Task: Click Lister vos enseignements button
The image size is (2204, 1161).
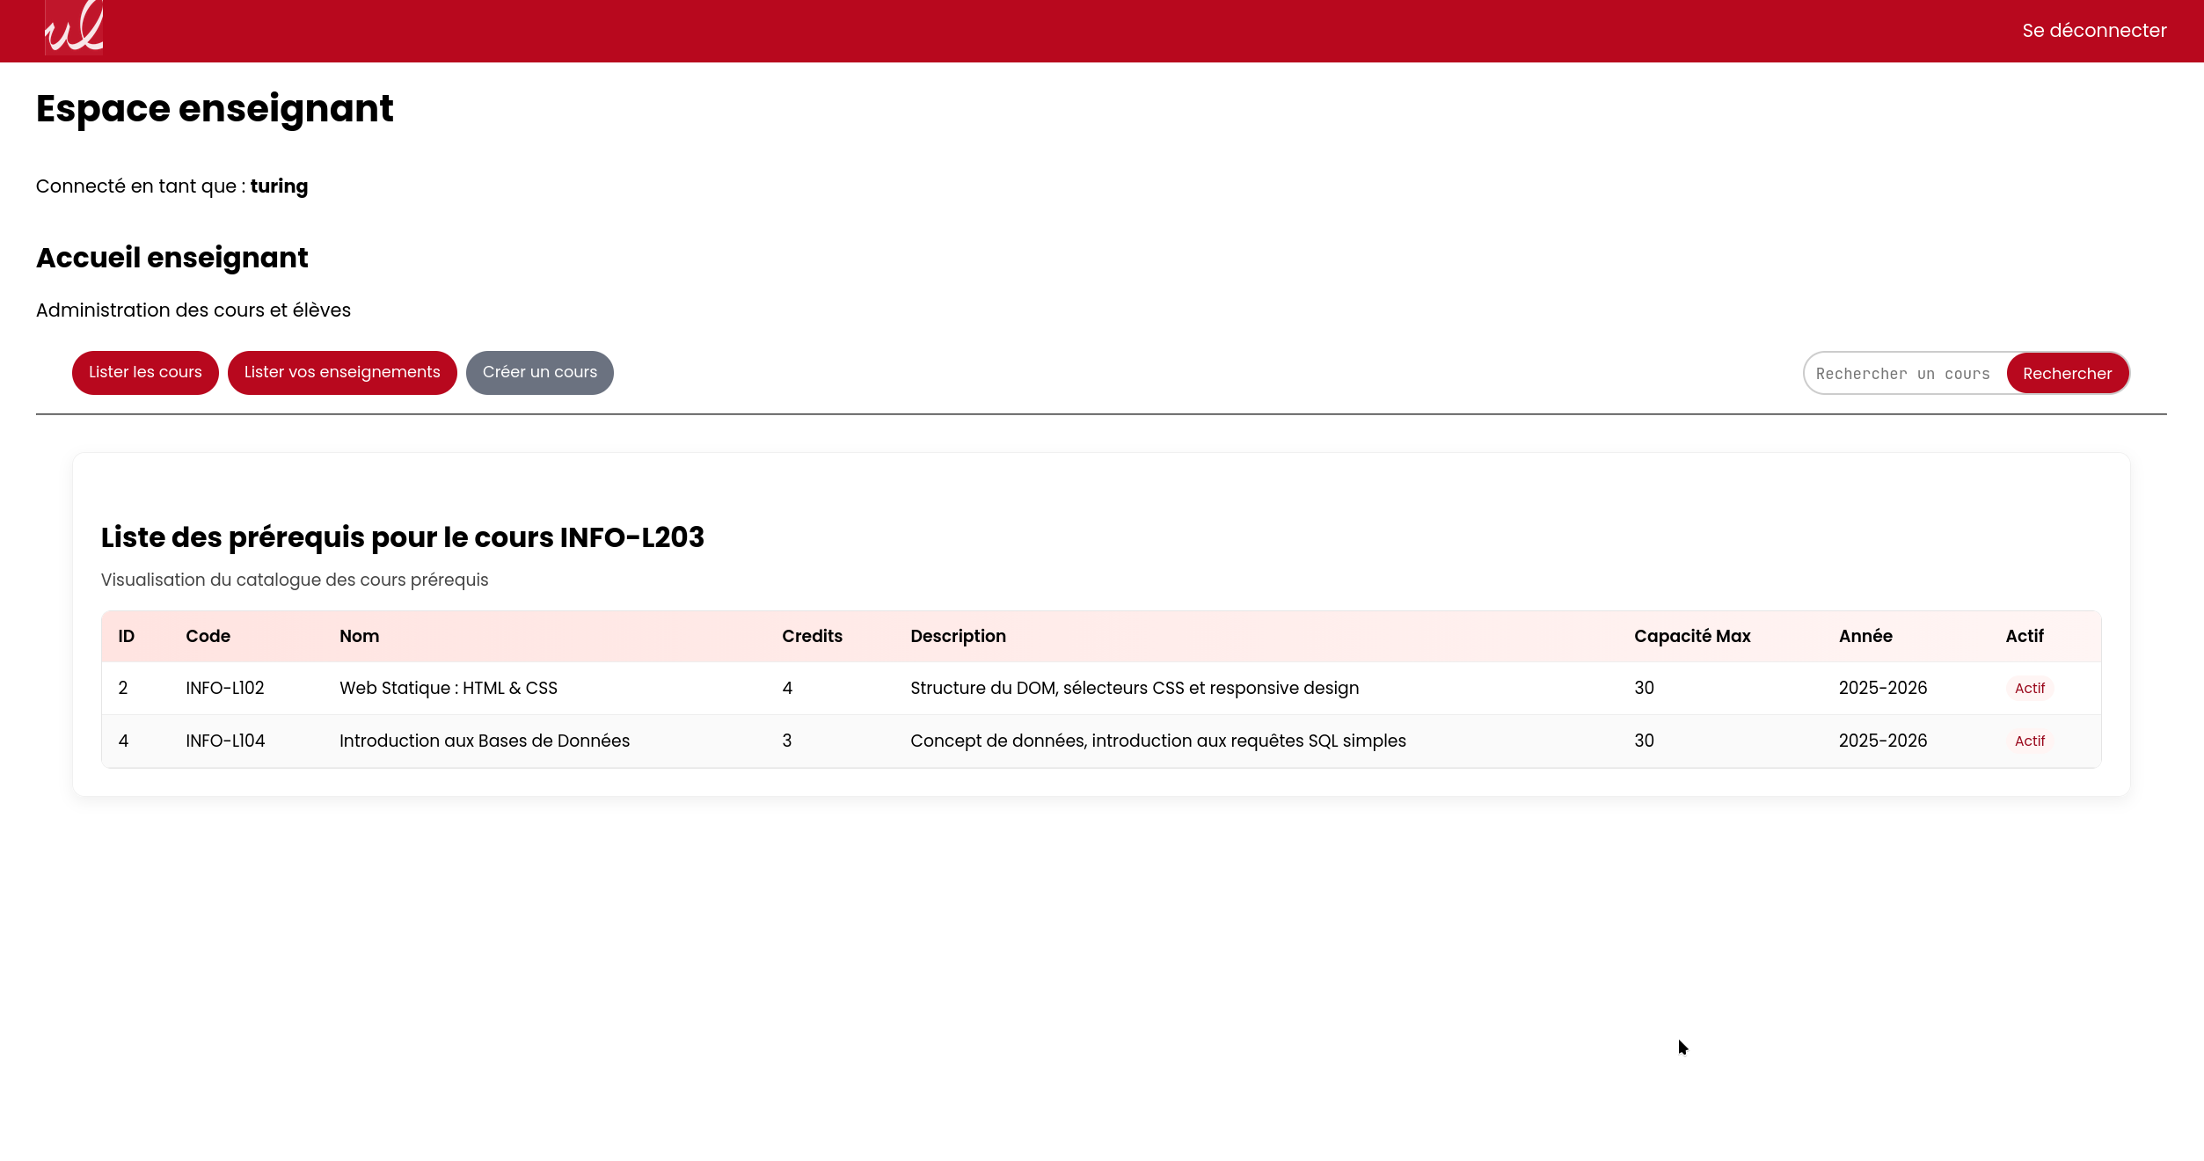Action: click(341, 372)
